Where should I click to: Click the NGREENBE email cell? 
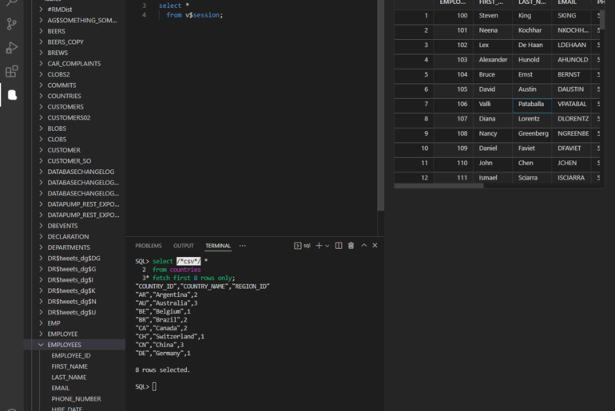click(x=573, y=133)
